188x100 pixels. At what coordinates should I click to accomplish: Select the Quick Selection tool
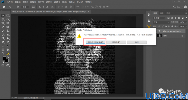click(x=8, y=19)
